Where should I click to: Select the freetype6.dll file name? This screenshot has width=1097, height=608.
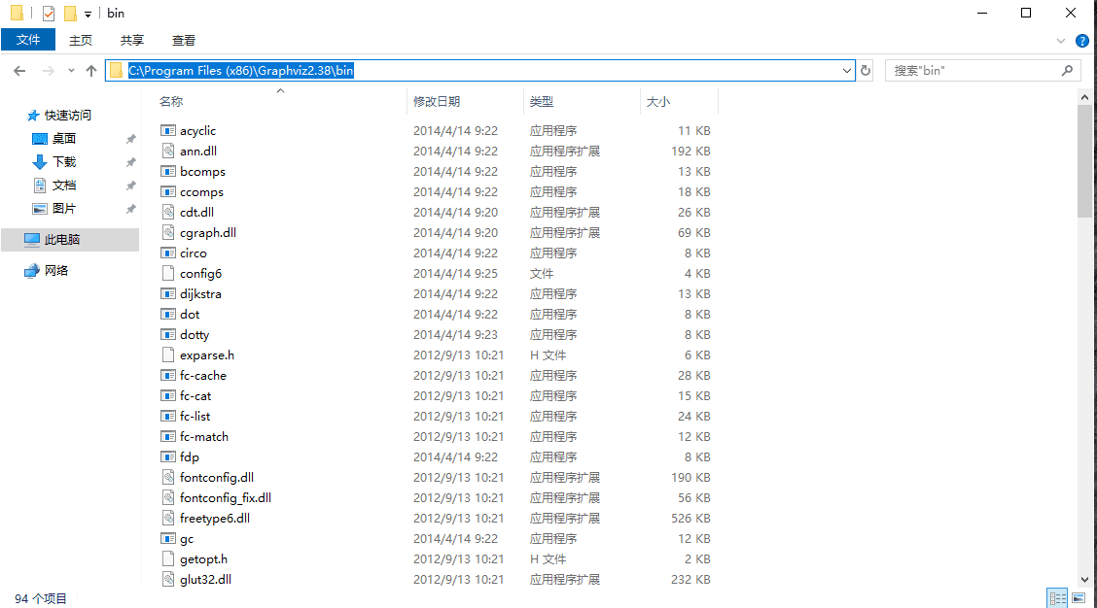214,518
